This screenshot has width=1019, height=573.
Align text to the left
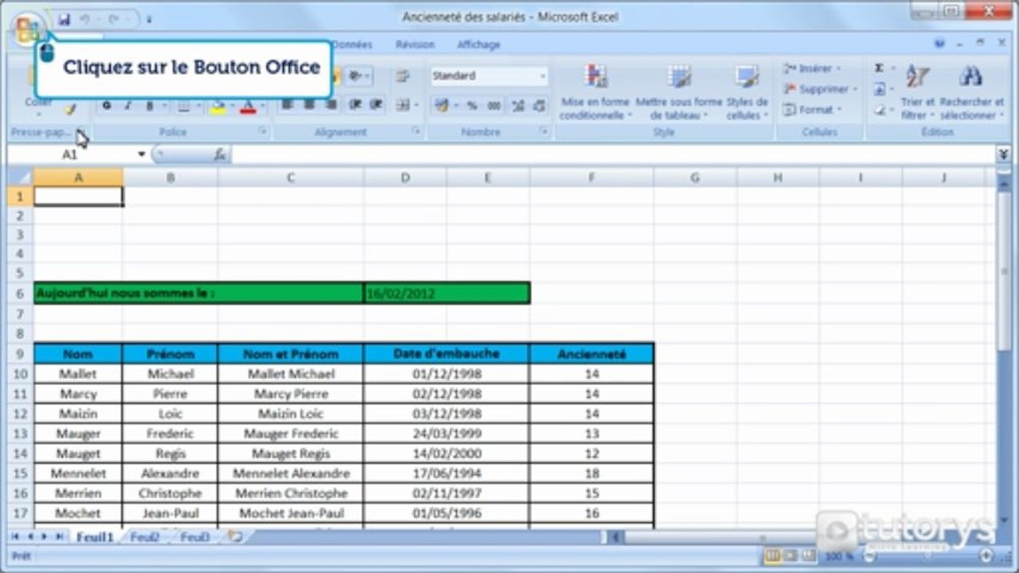click(288, 104)
